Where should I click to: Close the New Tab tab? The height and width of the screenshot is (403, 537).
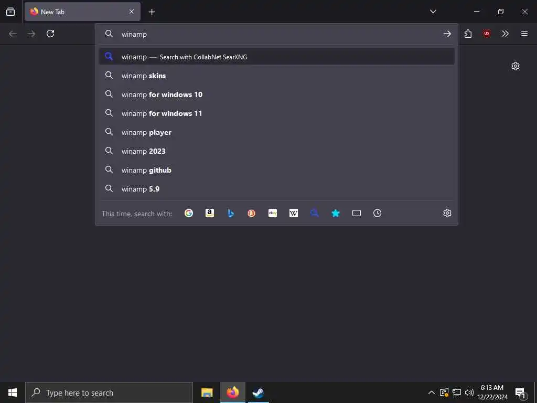132,12
